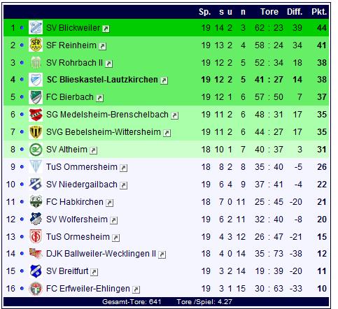Viewport: 338px width, 309px height.
Task: Click the SV Wolfersheim team name
Action: (x=77, y=220)
